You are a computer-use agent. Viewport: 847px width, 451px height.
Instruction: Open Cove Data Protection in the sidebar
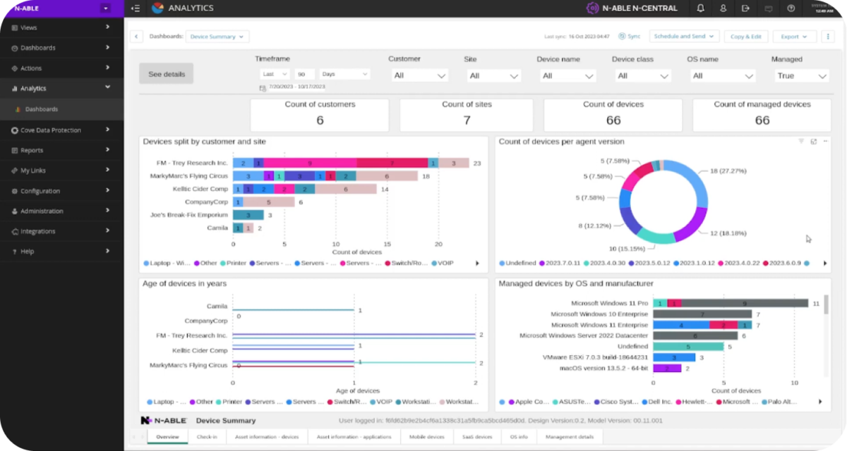[x=61, y=130]
